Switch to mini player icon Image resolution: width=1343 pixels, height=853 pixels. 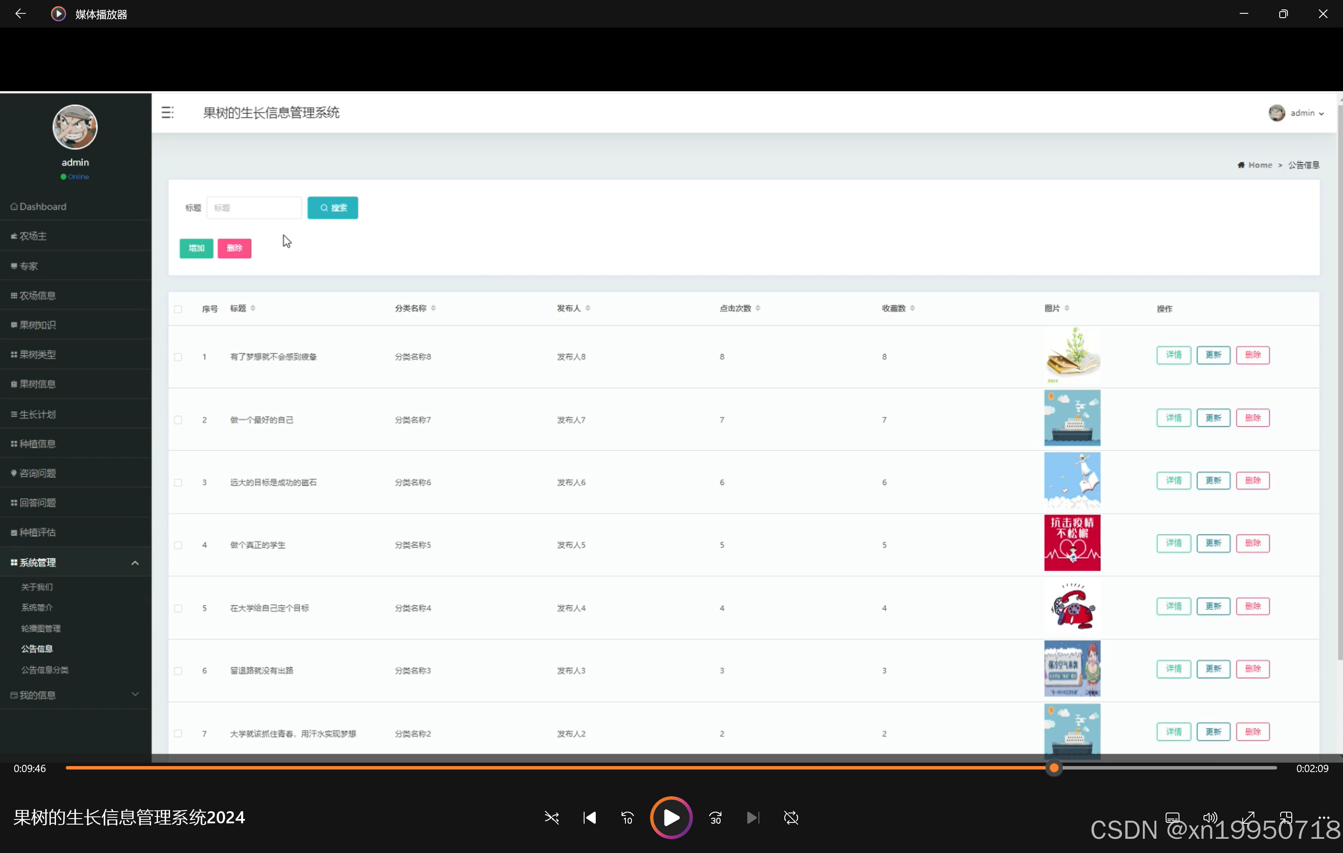tap(1286, 818)
